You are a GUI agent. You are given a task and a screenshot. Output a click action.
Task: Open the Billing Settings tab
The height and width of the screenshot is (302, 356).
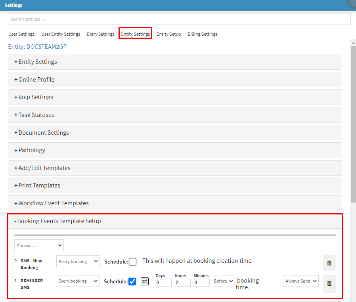coord(202,34)
